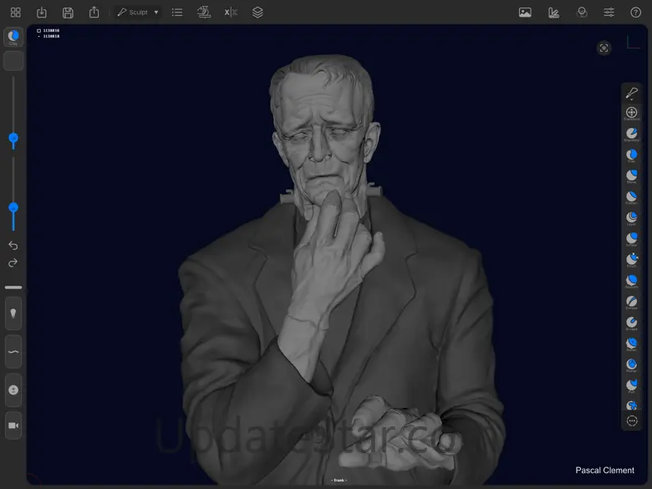The image size is (652, 489).
Task: Click the axis gizmo in viewport corner
Action: pyautogui.click(x=634, y=42)
